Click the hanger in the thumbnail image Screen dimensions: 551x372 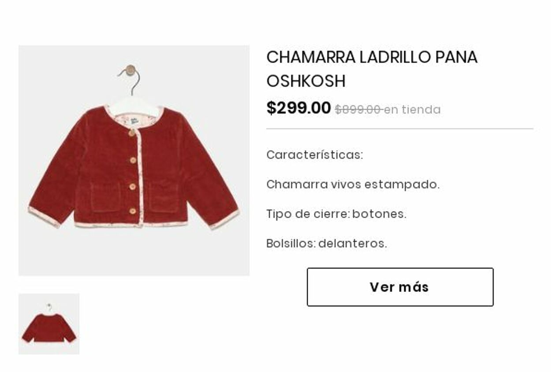click(49, 308)
